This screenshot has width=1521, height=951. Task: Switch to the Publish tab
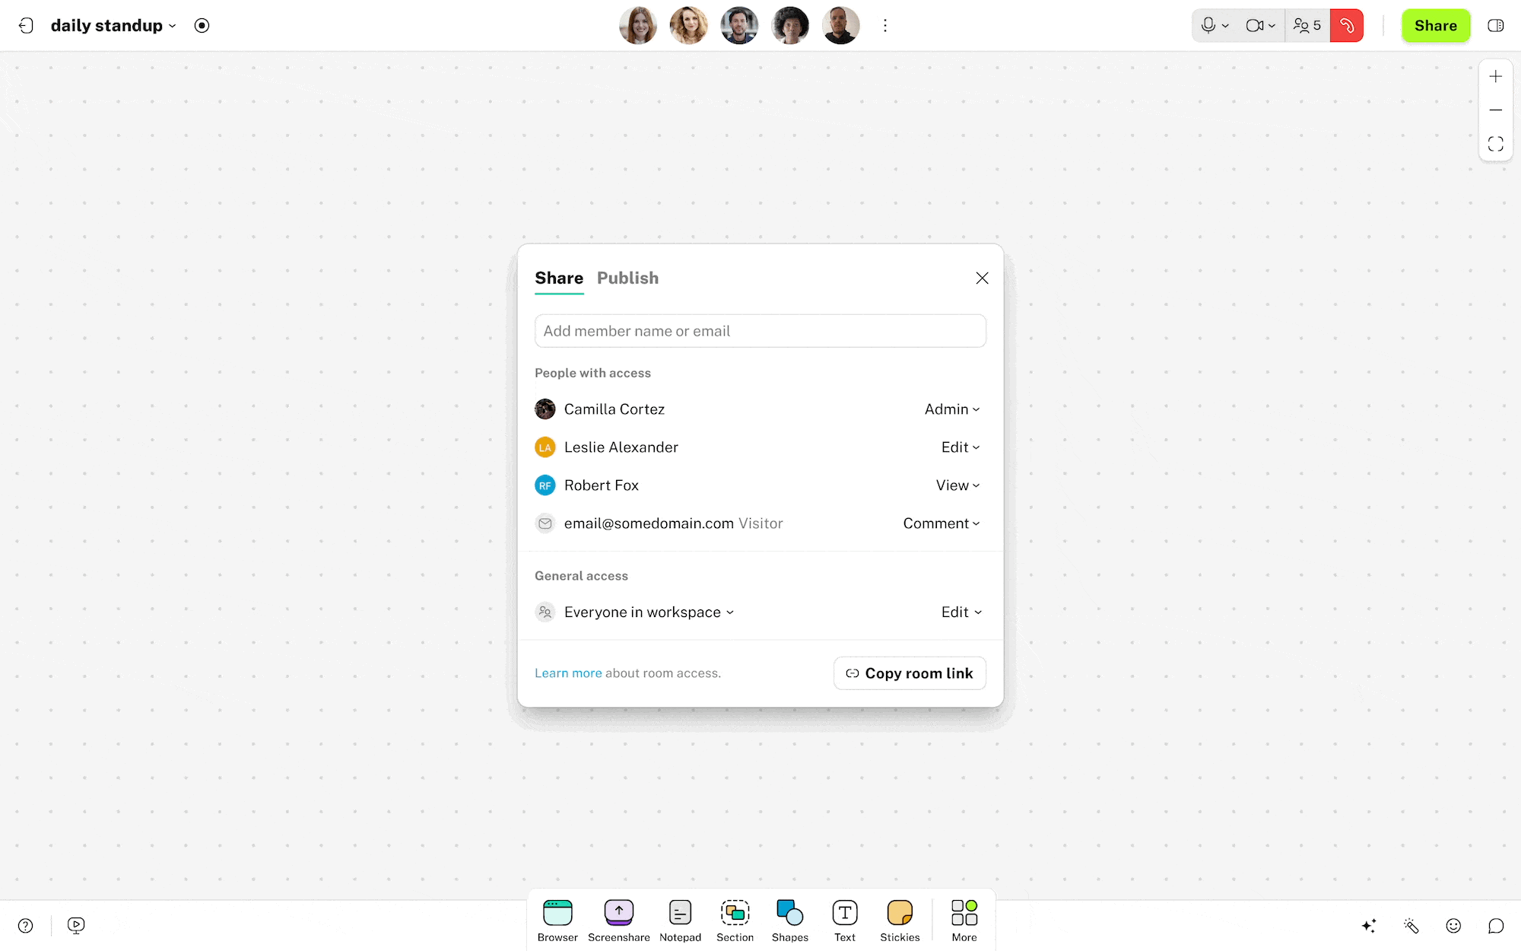click(x=627, y=278)
